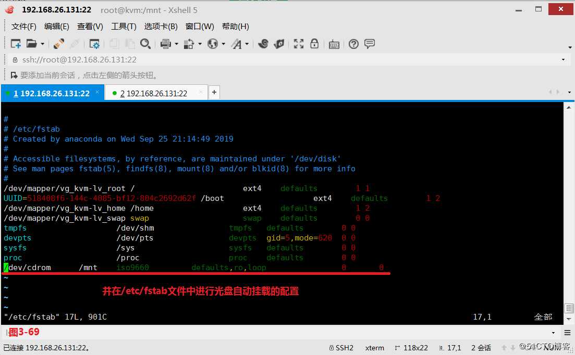This screenshot has width=575, height=355.
Task: Close tab 1 192.168.26.131:22
Action: [x=97, y=92]
